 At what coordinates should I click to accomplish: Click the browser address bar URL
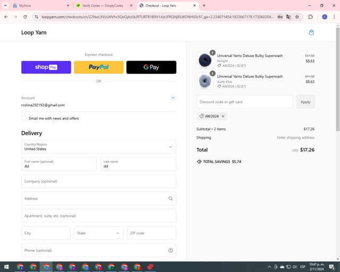tap(157, 16)
